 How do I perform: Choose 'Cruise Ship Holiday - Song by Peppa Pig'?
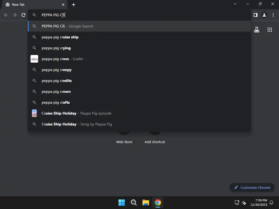point(139,124)
